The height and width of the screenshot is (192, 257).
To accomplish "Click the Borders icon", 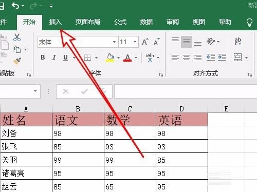I will [87, 57].
